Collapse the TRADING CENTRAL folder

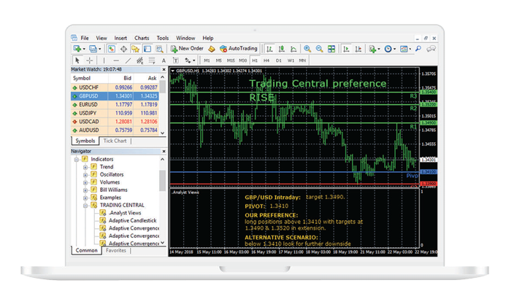[x=85, y=206]
